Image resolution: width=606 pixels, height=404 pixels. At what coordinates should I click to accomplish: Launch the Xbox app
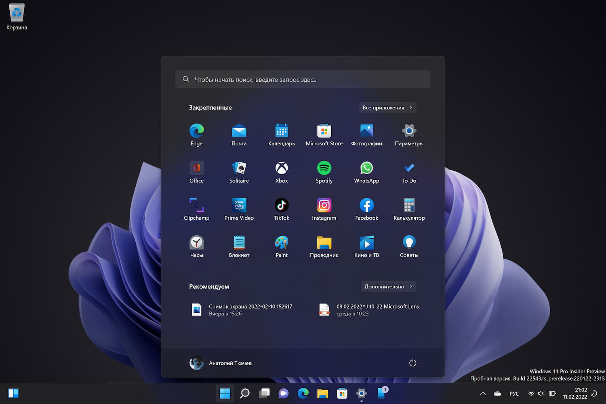pos(282,172)
